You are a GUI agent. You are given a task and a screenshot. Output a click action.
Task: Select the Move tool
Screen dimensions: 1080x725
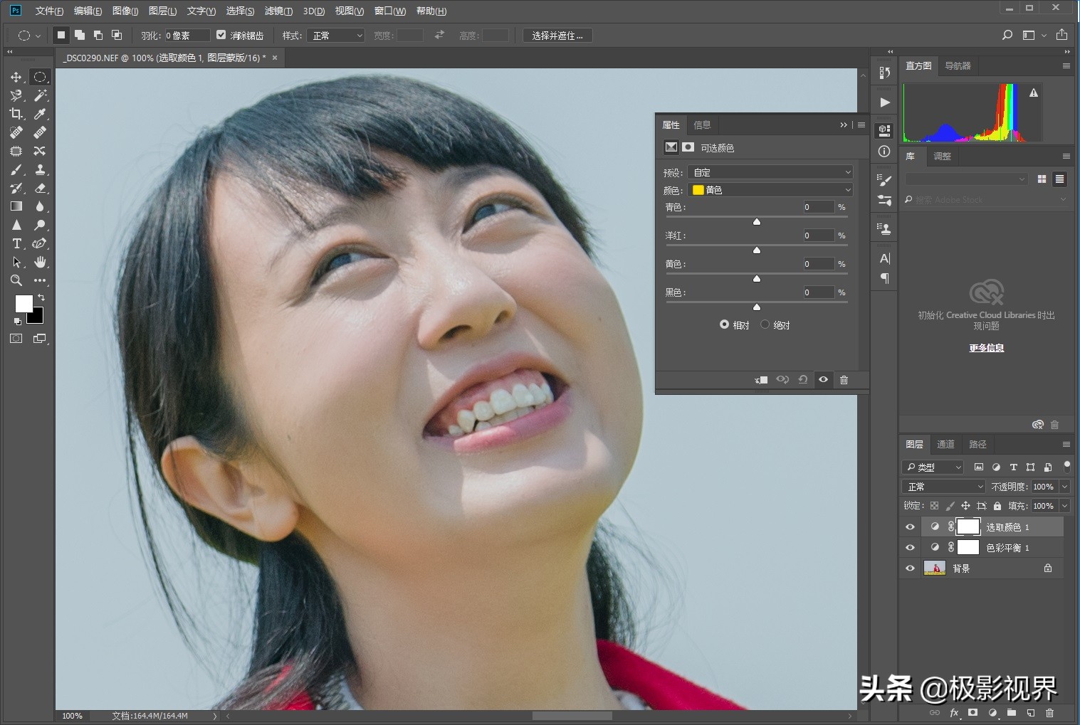16,77
